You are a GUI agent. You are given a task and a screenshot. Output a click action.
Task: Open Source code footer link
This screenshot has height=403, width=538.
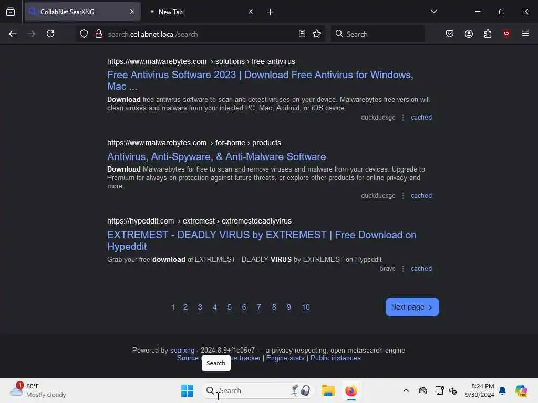[189, 358]
